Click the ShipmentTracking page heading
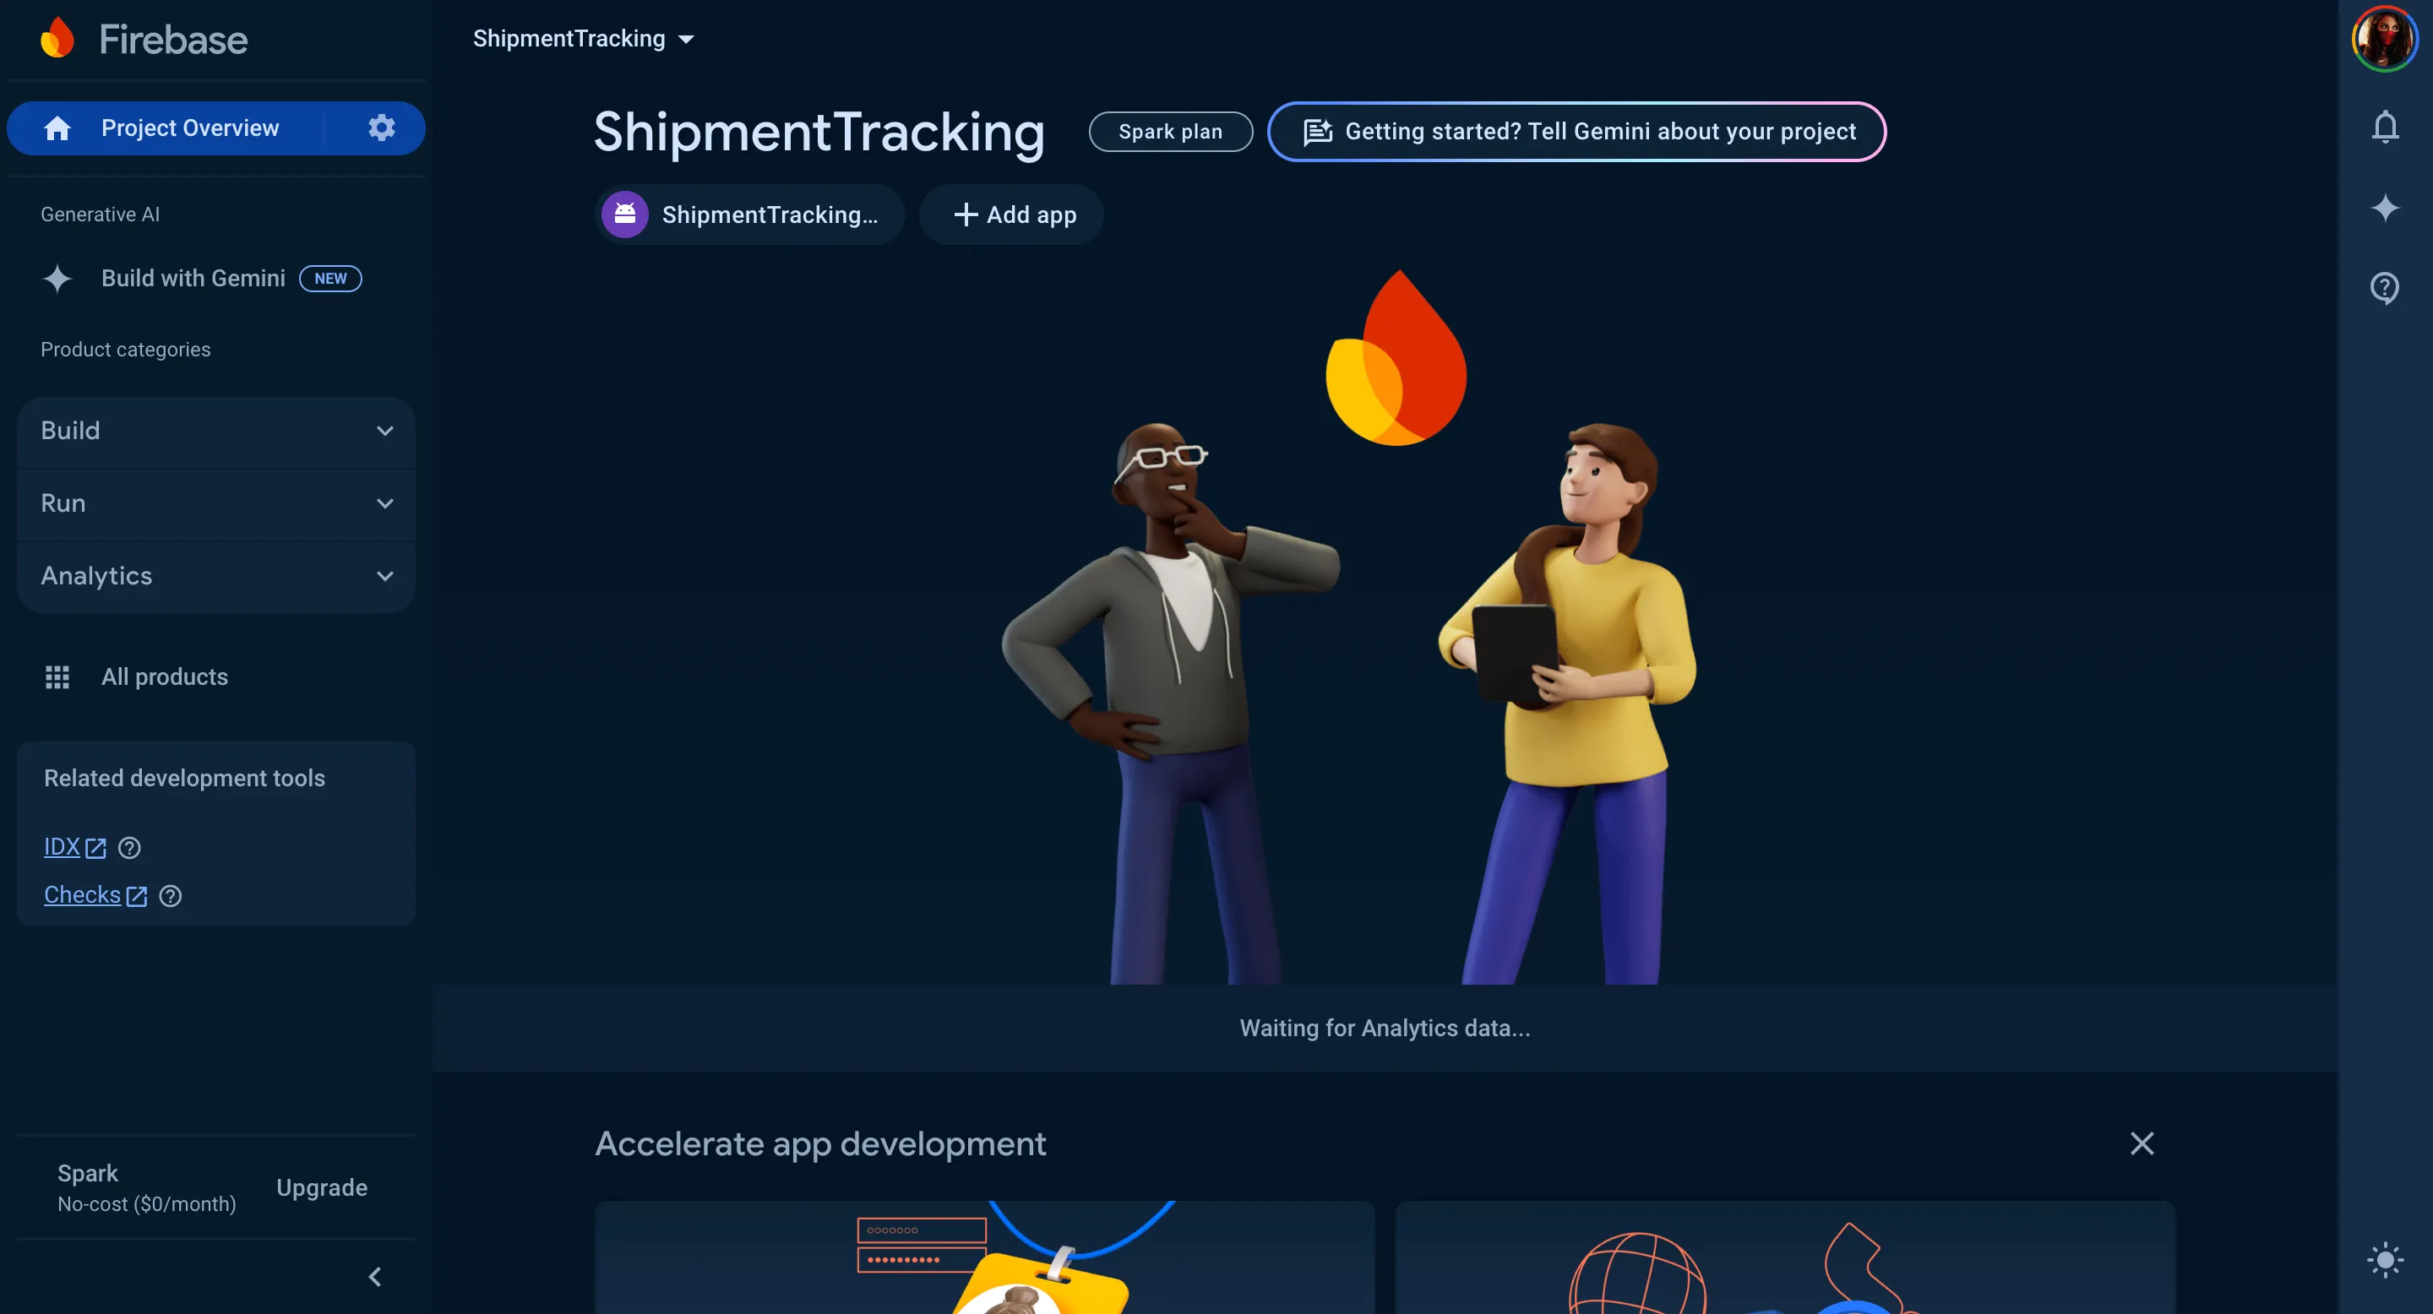2433x1314 pixels. tap(819, 131)
